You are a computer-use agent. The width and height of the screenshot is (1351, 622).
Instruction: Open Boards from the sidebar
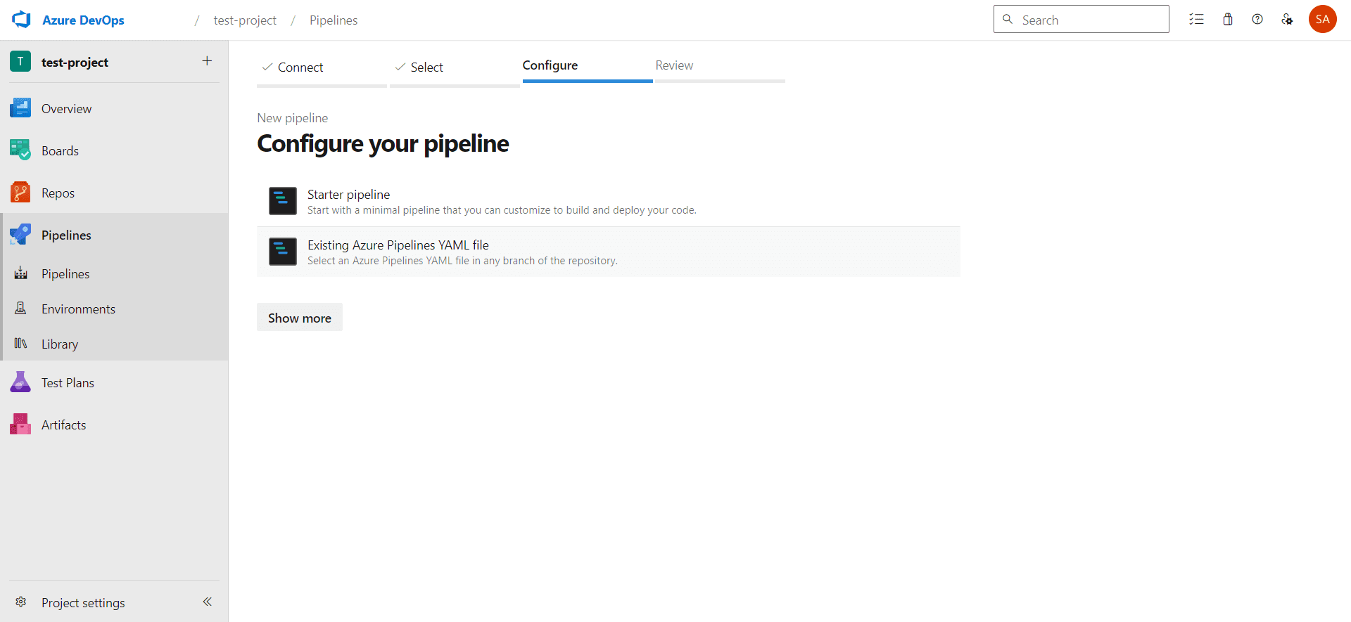point(60,151)
